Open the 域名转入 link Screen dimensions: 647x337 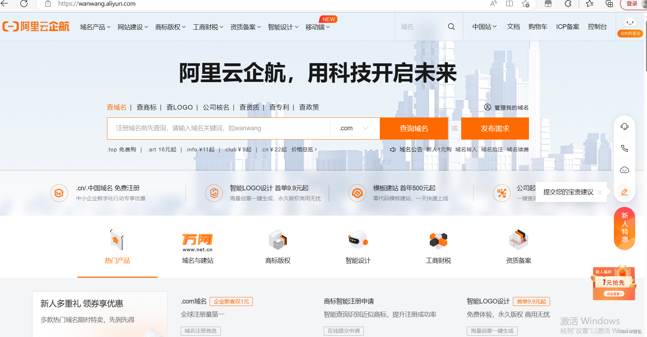pyautogui.click(x=466, y=150)
